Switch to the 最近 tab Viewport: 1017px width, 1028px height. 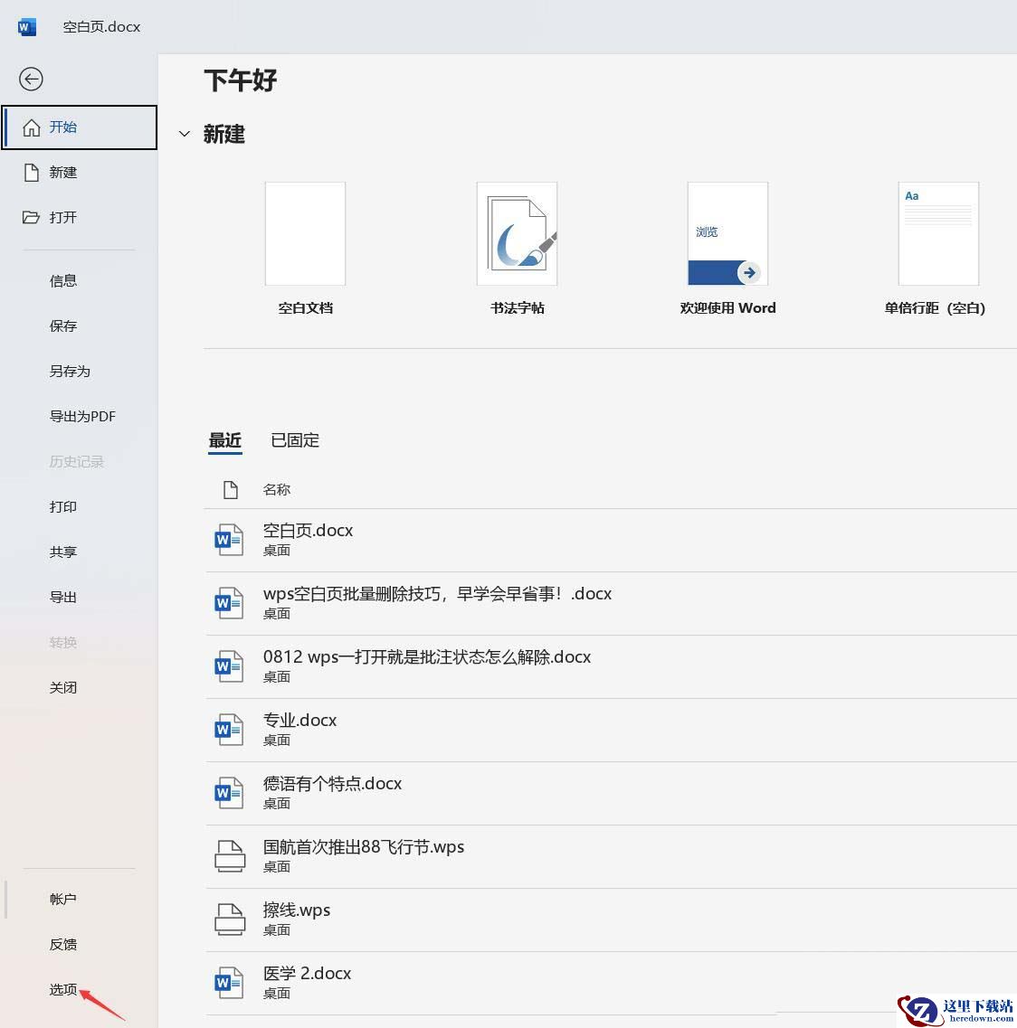tap(225, 440)
